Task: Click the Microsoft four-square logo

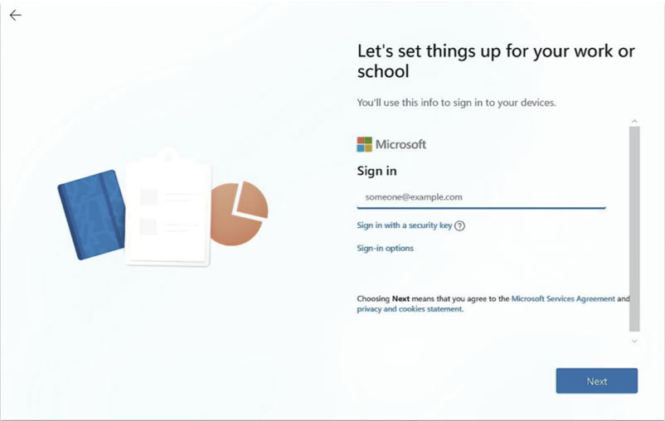Action: coord(365,144)
